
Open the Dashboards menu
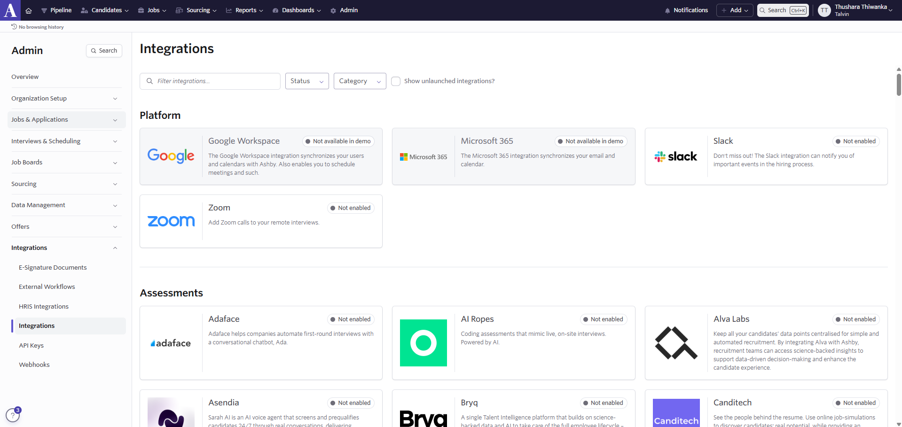click(297, 10)
